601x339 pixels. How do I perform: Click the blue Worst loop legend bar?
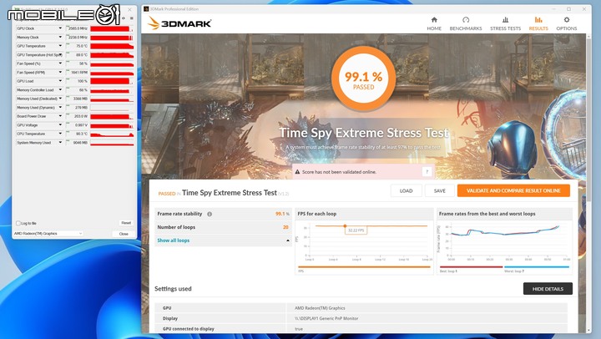click(537, 267)
